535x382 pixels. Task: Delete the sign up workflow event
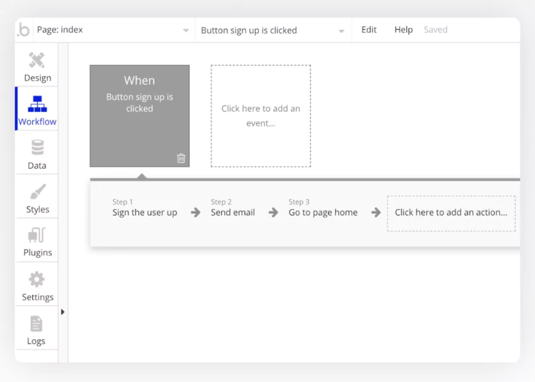coord(181,159)
